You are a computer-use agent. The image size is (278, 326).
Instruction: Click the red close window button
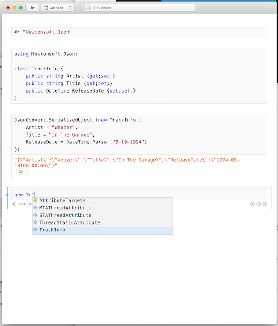8,8
